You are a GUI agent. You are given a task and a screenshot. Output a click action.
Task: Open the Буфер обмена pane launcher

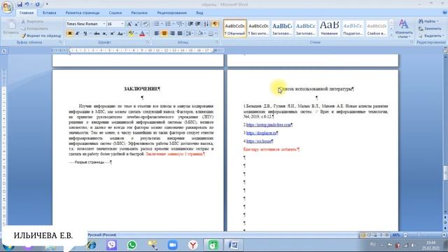point(61,42)
